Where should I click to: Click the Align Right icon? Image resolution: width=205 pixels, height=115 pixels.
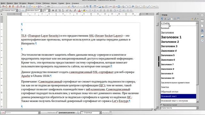pyautogui.click(x=108, y=11)
